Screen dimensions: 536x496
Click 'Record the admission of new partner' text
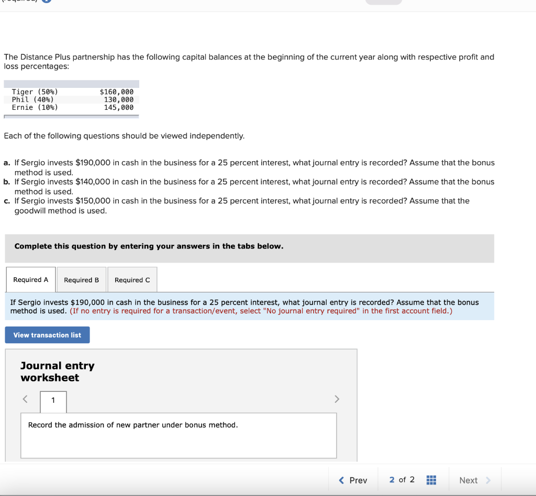click(x=132, y=425)
